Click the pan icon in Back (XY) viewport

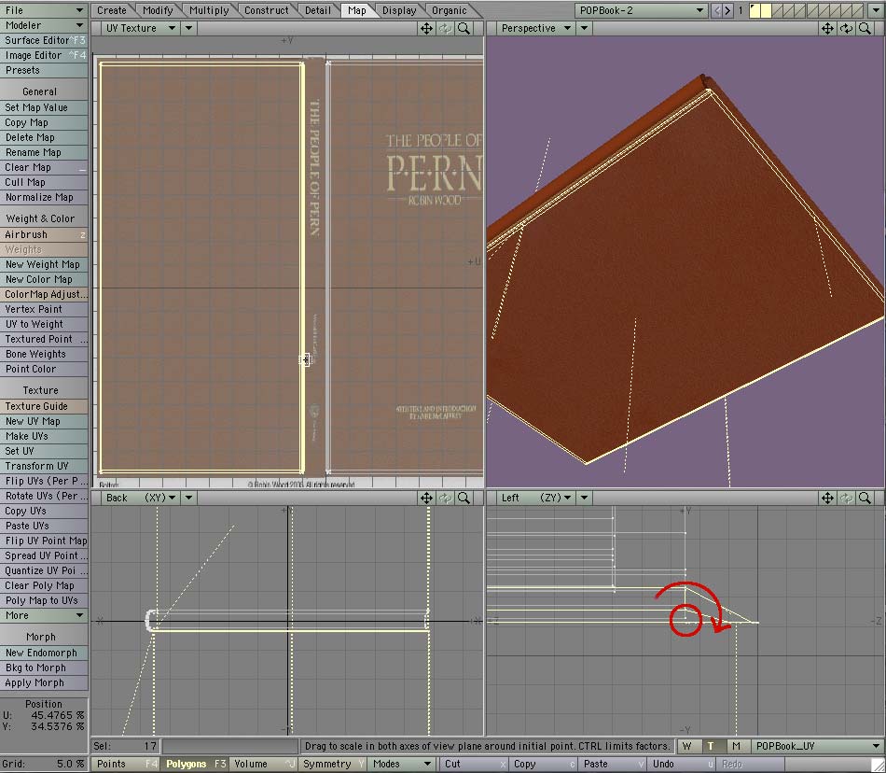click(426, 498)
